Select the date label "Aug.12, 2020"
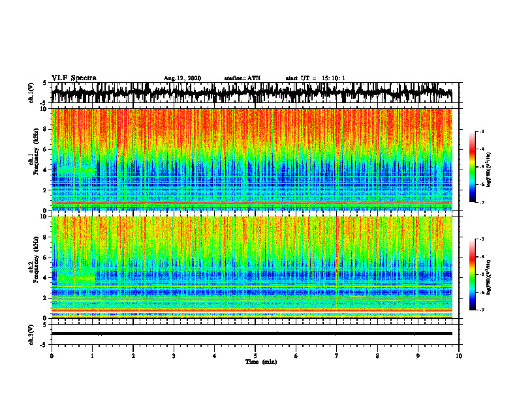The image size is (517, 399). point(182,78)
